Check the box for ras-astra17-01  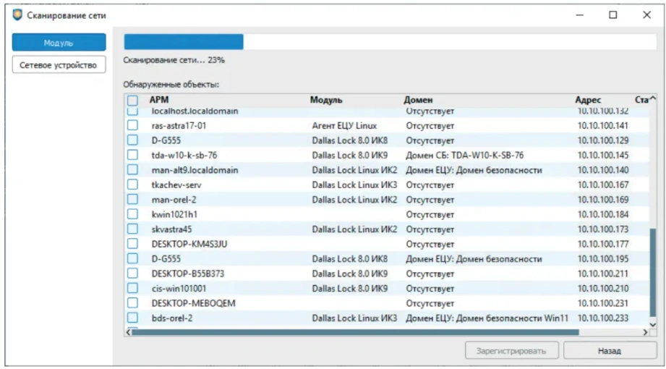[132, 125]
